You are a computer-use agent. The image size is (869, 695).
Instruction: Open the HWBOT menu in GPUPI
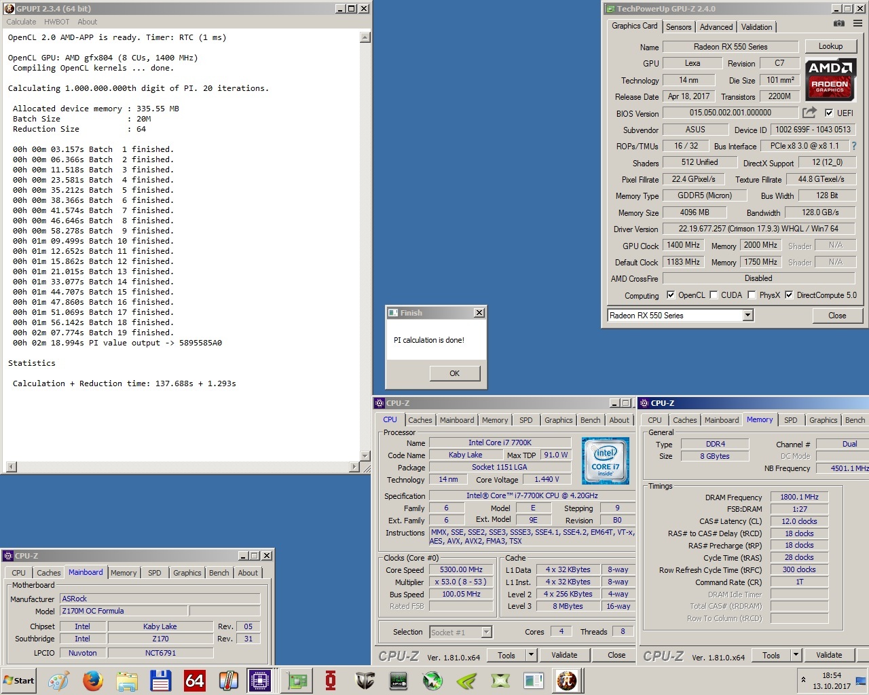pyautogui.click(x=57, y=22)
